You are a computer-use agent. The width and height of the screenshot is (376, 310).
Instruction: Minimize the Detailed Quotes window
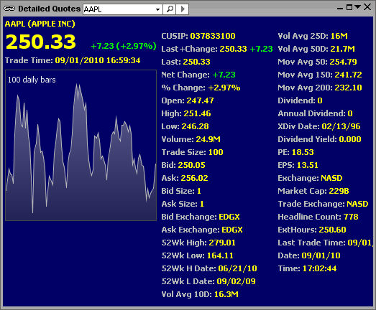click(340, 9)
